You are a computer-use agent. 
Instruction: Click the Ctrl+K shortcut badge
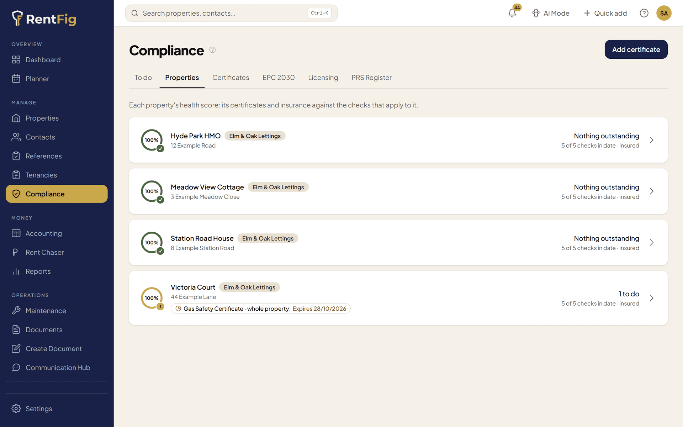319,13
